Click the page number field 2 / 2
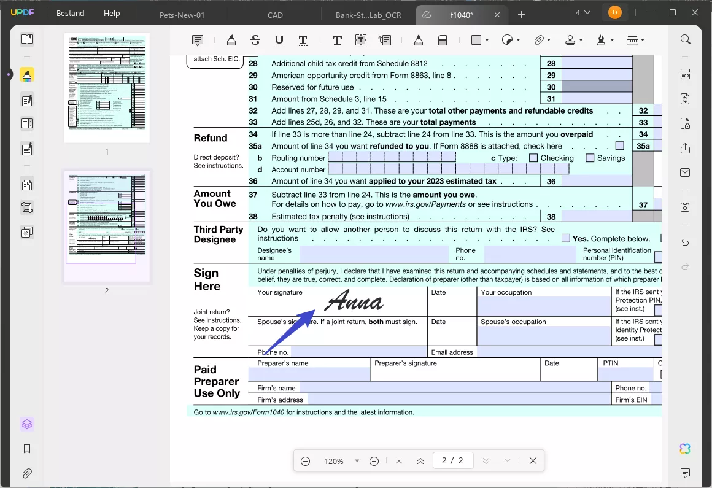Image resolution: width=712 pixels, height=488 pixels. 453,461
